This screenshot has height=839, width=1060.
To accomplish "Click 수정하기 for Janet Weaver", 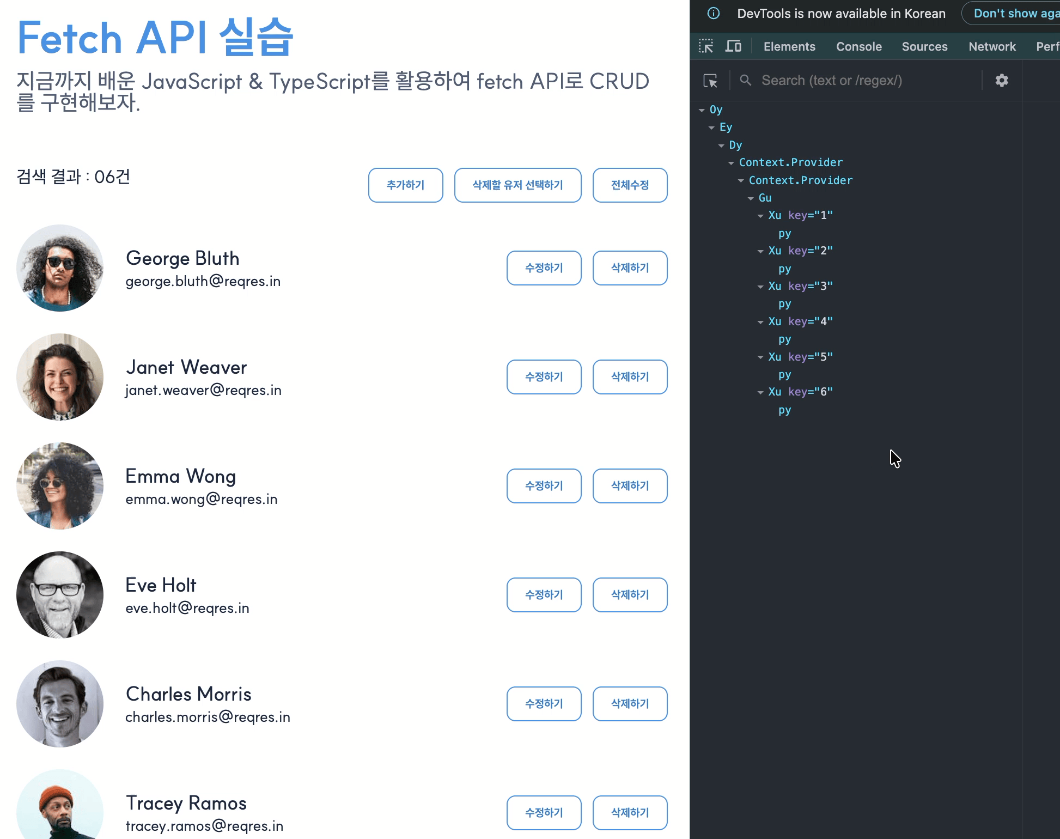I will 544,377.
